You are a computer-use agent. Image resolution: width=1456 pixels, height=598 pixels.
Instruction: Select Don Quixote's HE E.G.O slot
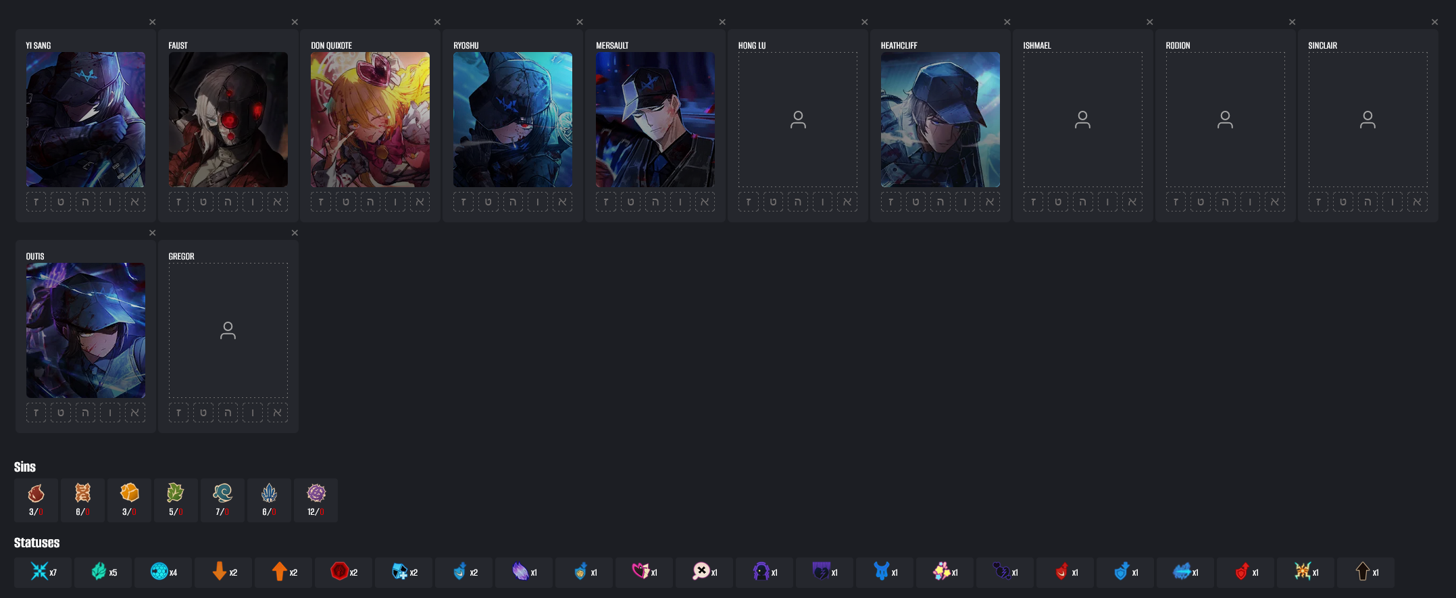point(370,202)
